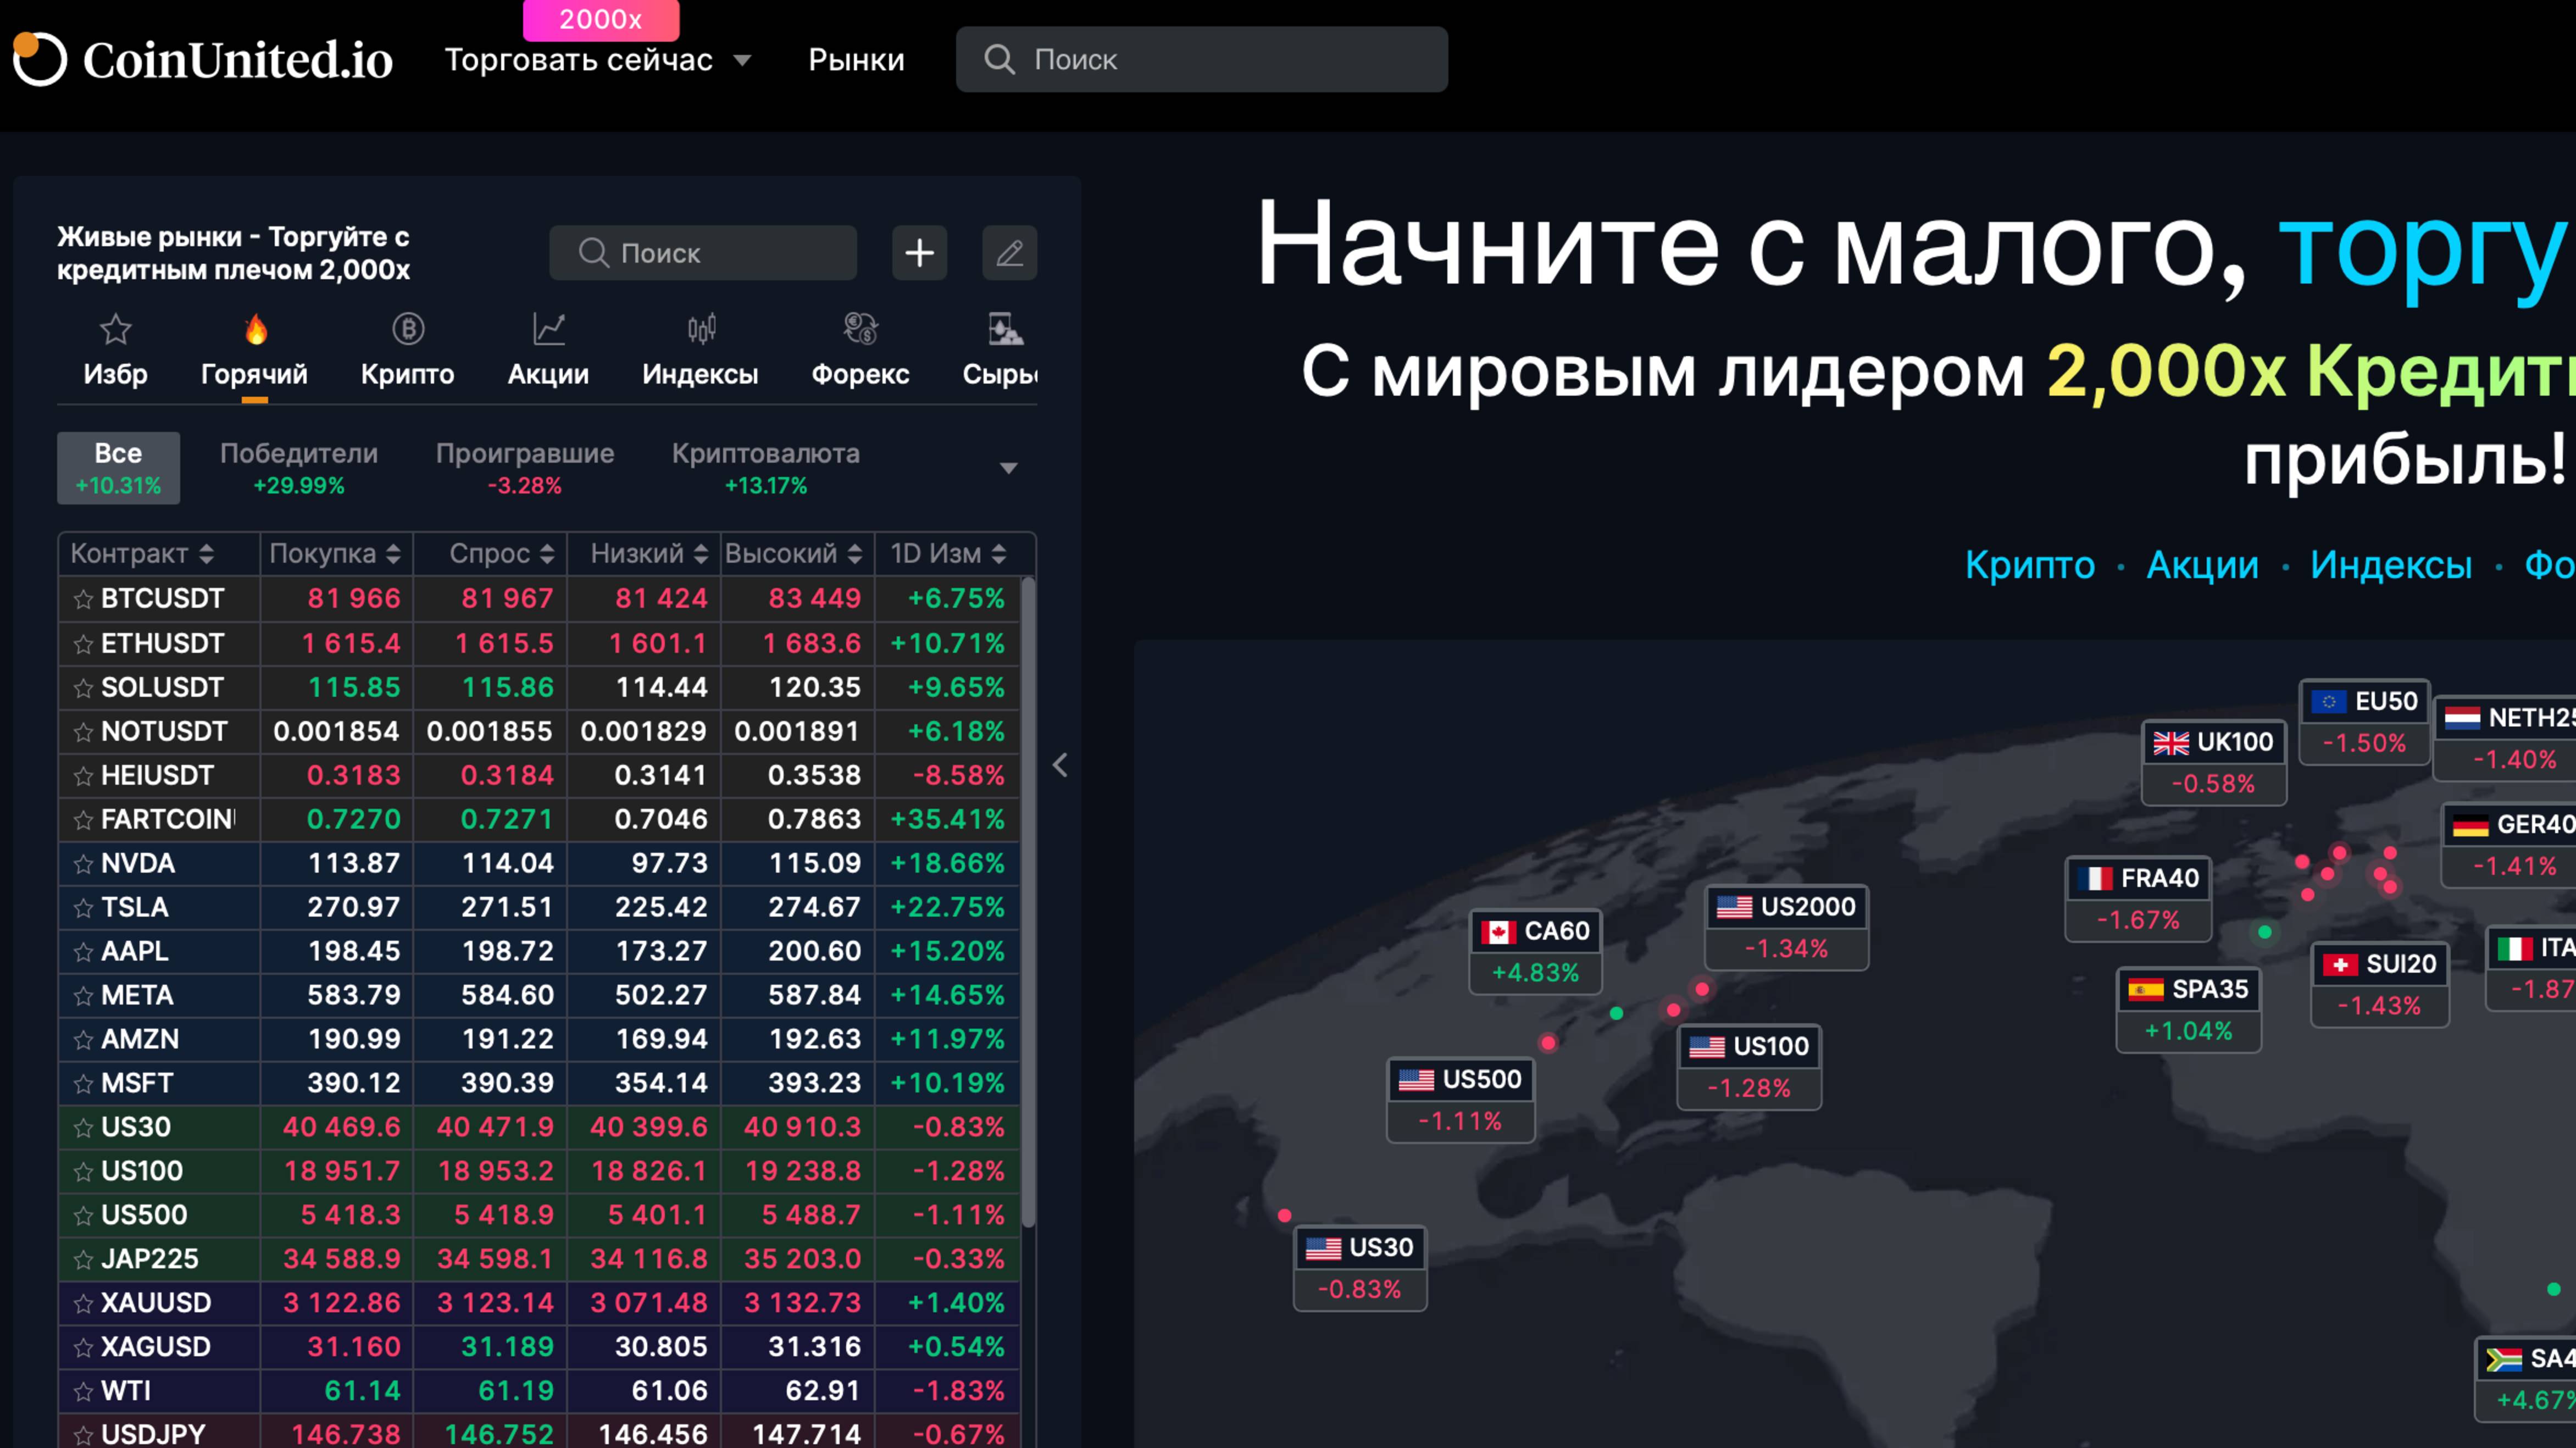Expand the filter tabs dropdown arrow
This screenshot has width=2576, height=1448.
(x=1009, y=468)
